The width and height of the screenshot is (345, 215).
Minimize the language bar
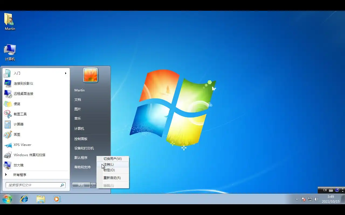[343, 189]
